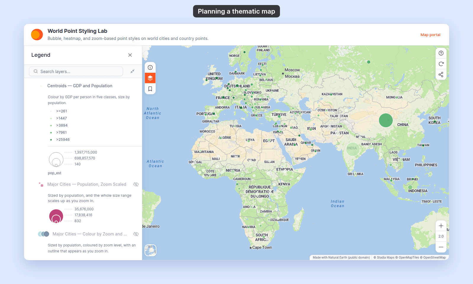Click the Cape Town star marker
The width and height of the screenshot is (473, 284).
click(251, 248)
